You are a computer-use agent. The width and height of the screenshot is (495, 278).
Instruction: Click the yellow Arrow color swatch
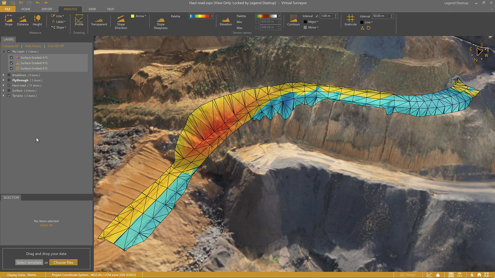click(x=133, y=16)
